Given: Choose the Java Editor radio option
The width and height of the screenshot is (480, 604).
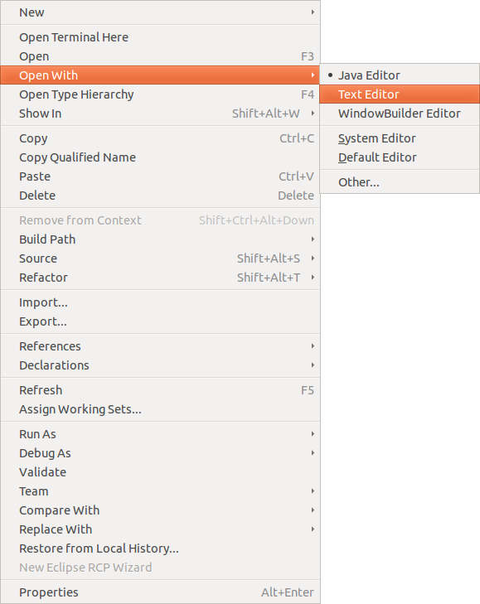Looking at the screenshot, I should [400, 75].
